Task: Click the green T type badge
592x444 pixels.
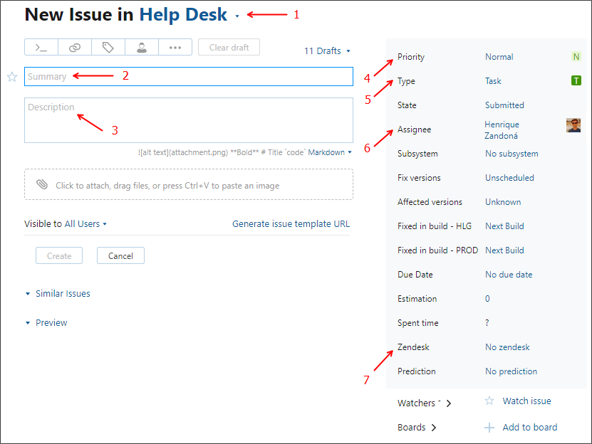Action: 576,80
